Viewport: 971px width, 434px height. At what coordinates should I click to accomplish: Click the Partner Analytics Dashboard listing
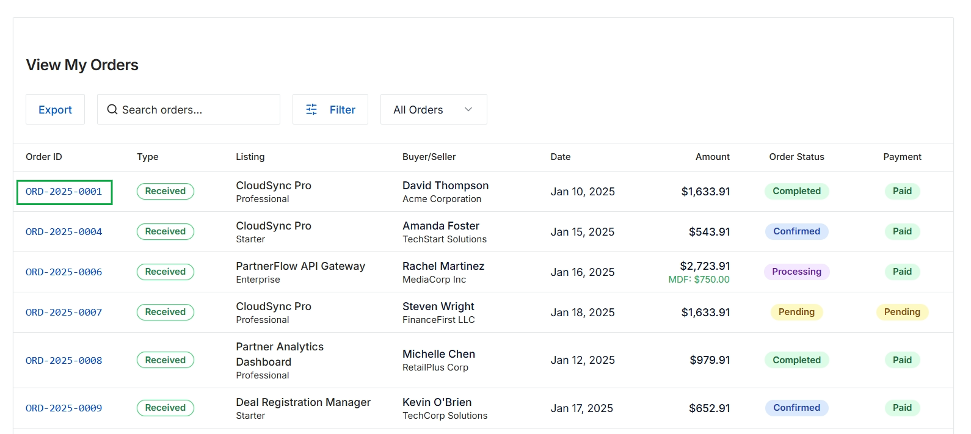(280, 354)
